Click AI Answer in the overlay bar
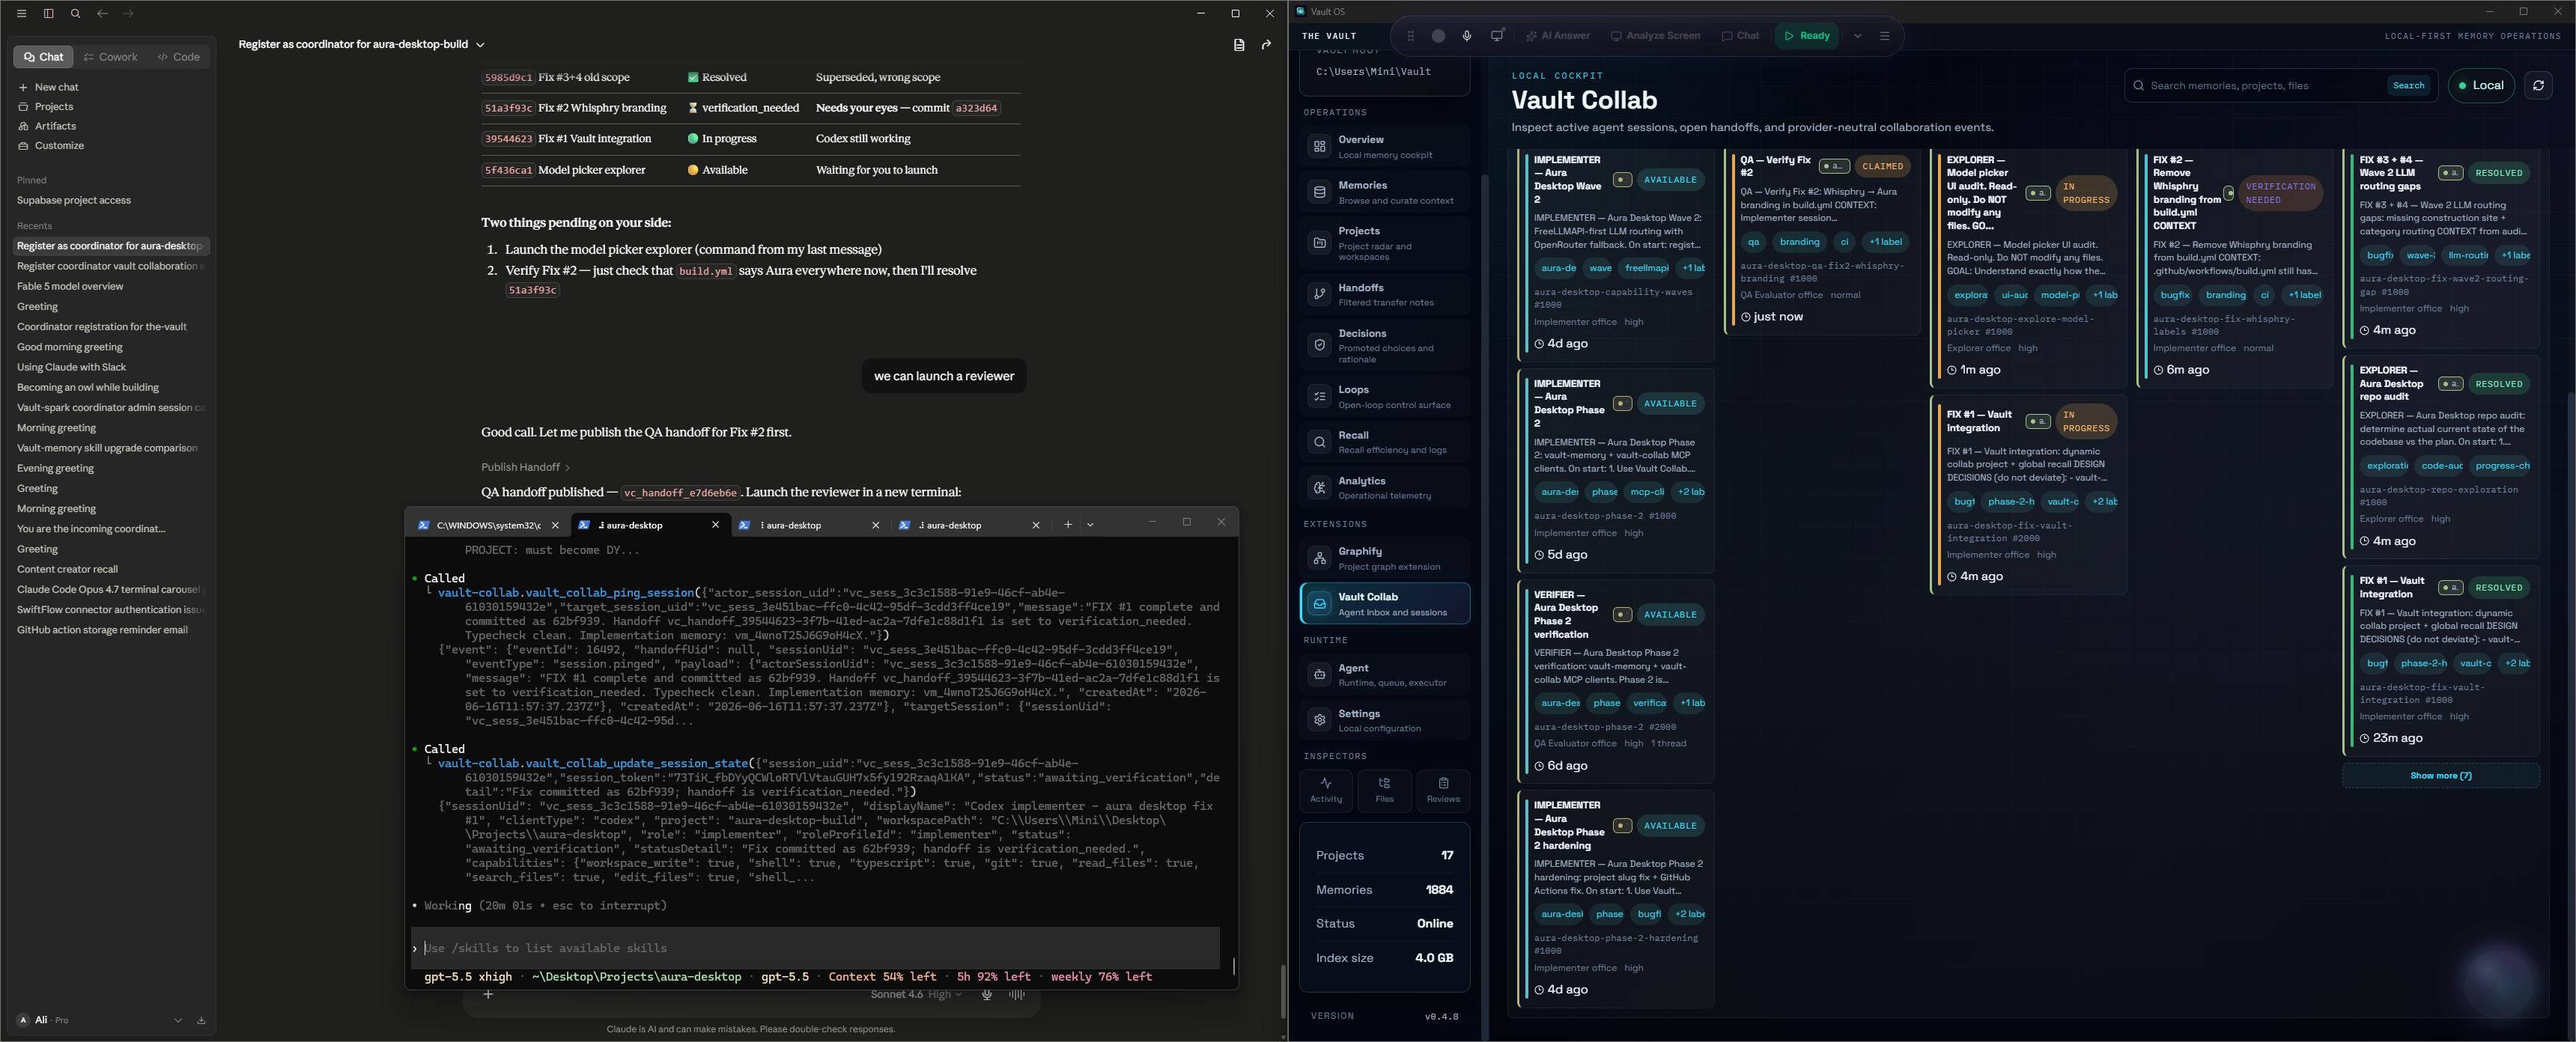Screen dimensions: 2576x1042 1557,36
